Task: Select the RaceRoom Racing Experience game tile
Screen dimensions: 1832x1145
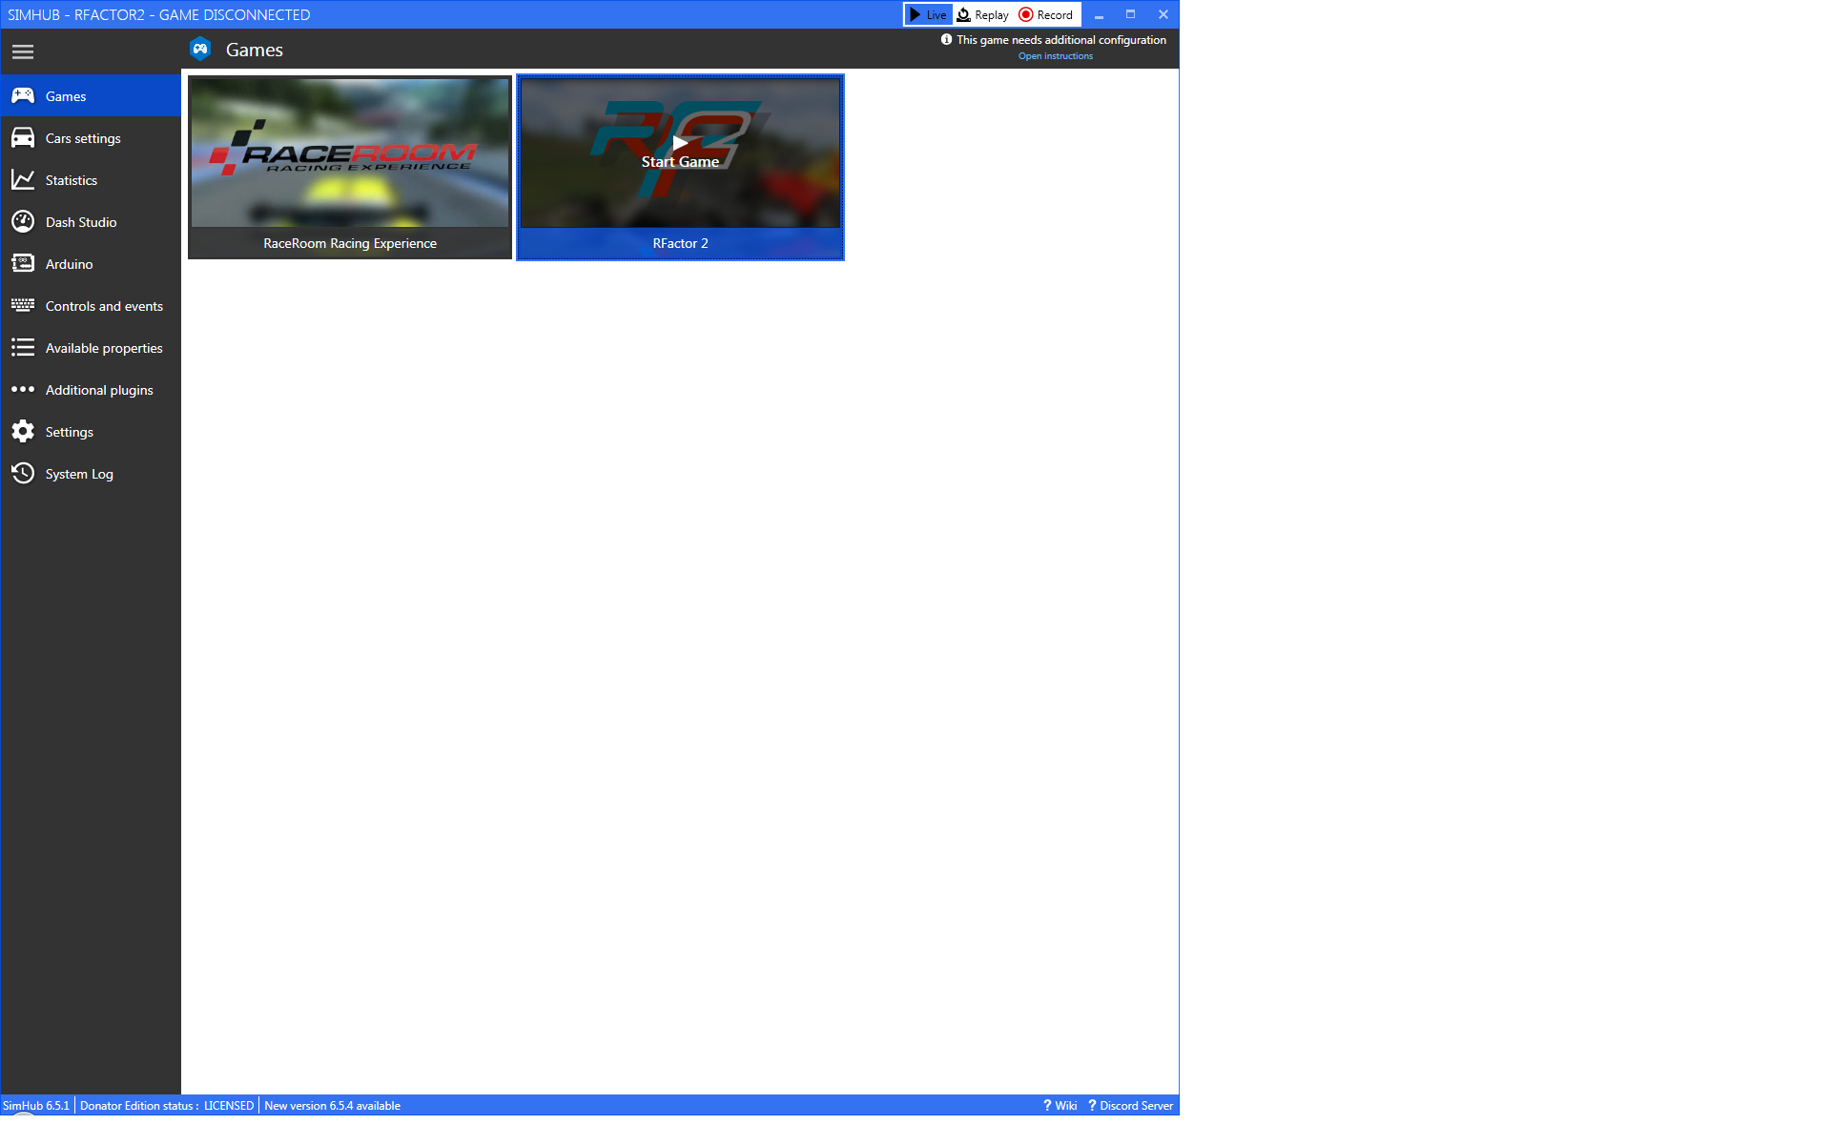Action: pos(350,167)
